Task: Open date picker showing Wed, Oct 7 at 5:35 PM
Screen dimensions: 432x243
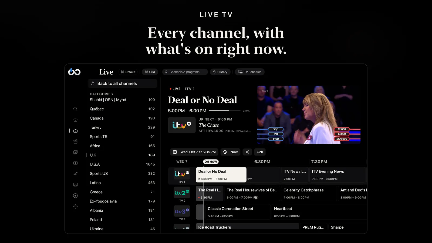Action: (194, 152)
